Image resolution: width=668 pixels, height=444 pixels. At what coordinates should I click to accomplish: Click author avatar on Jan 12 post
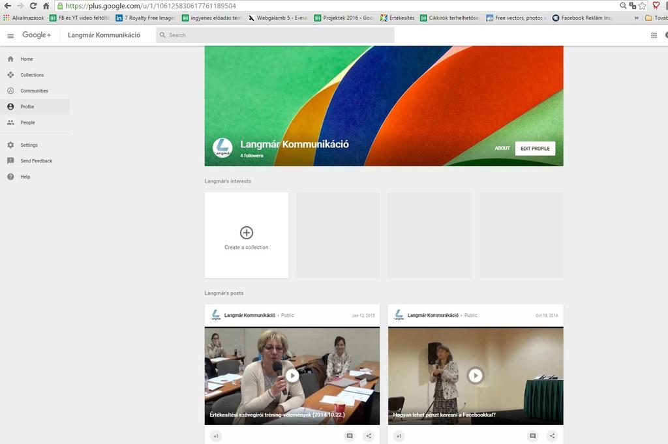[x=215, y=315]
